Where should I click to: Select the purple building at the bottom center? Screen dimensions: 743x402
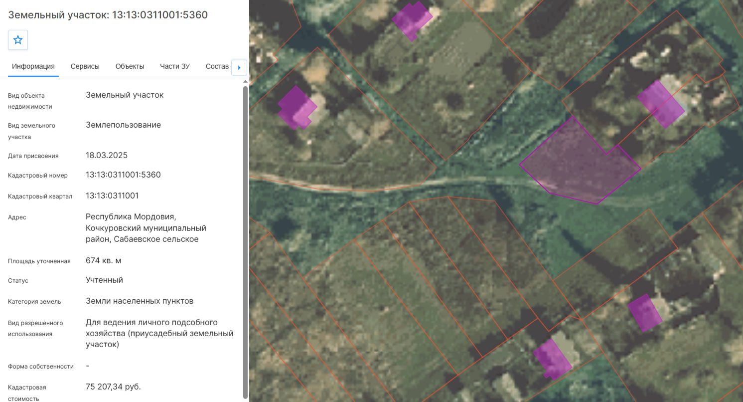[552, 359]
